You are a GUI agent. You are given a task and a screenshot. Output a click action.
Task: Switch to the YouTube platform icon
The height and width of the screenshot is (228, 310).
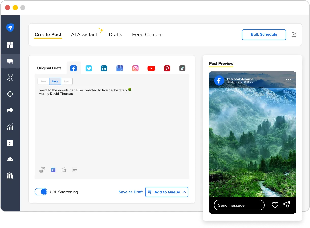click(151, 68)
